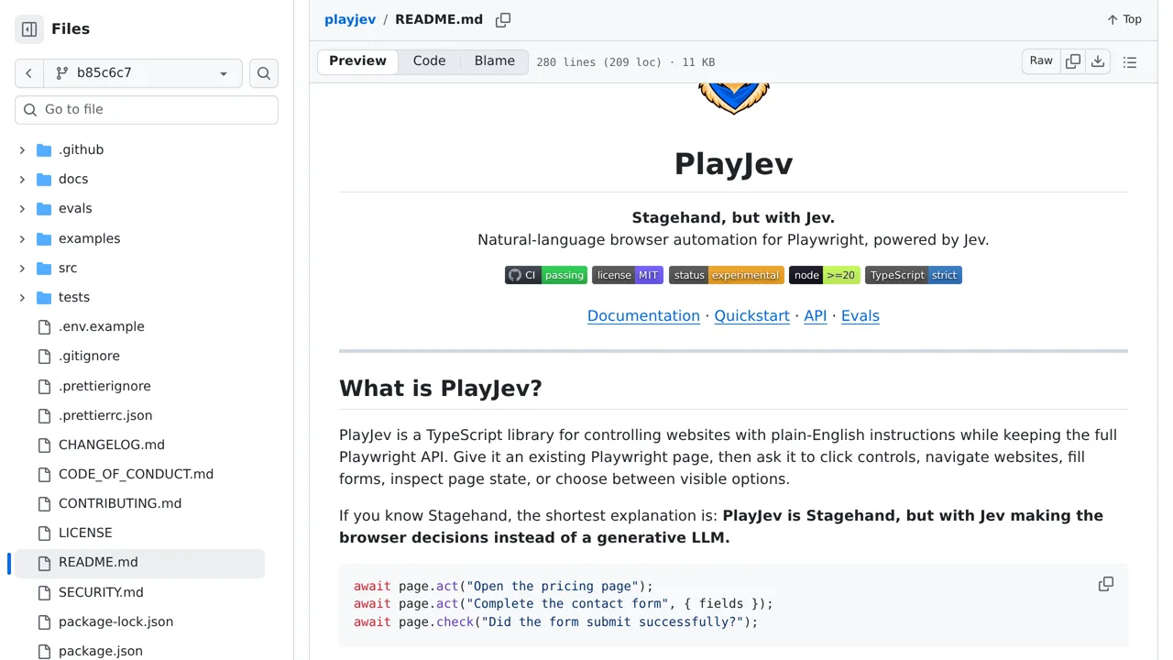Open the tests folder

74,297
